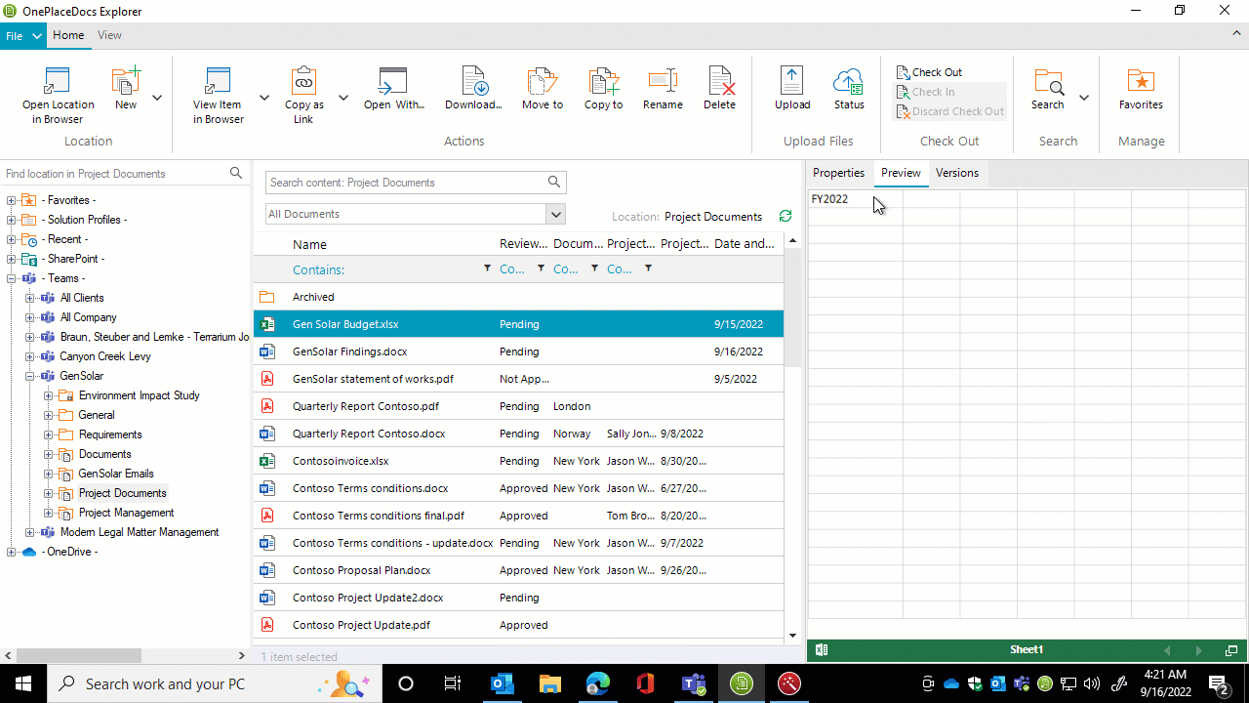Open the Search button dropdown arrow
Image resolution: width=1249 pixels, height=703 pixels.
pos(1083,98)
